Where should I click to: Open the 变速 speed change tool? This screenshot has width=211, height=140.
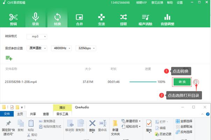[101, 19]
